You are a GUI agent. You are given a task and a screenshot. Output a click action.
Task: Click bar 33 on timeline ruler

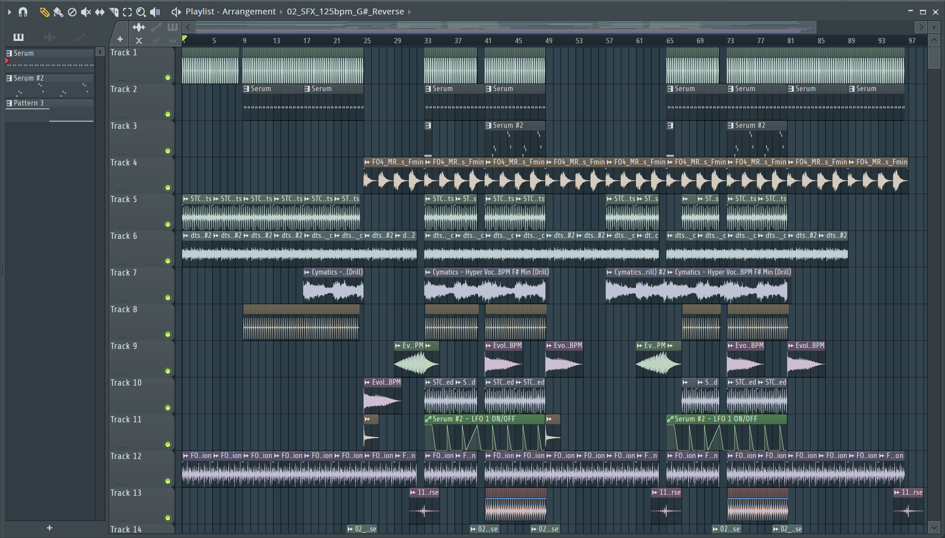point(428,41)
